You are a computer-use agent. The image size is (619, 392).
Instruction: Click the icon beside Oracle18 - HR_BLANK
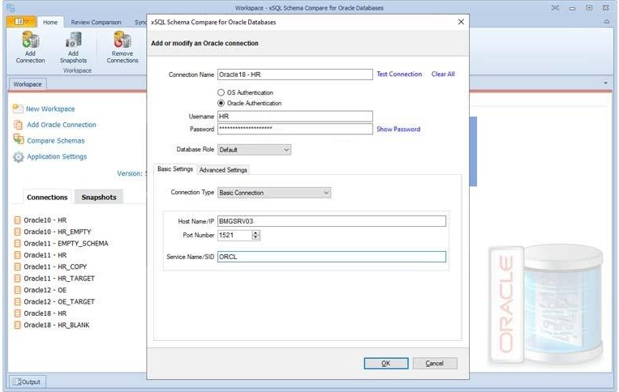pos(17,325)
